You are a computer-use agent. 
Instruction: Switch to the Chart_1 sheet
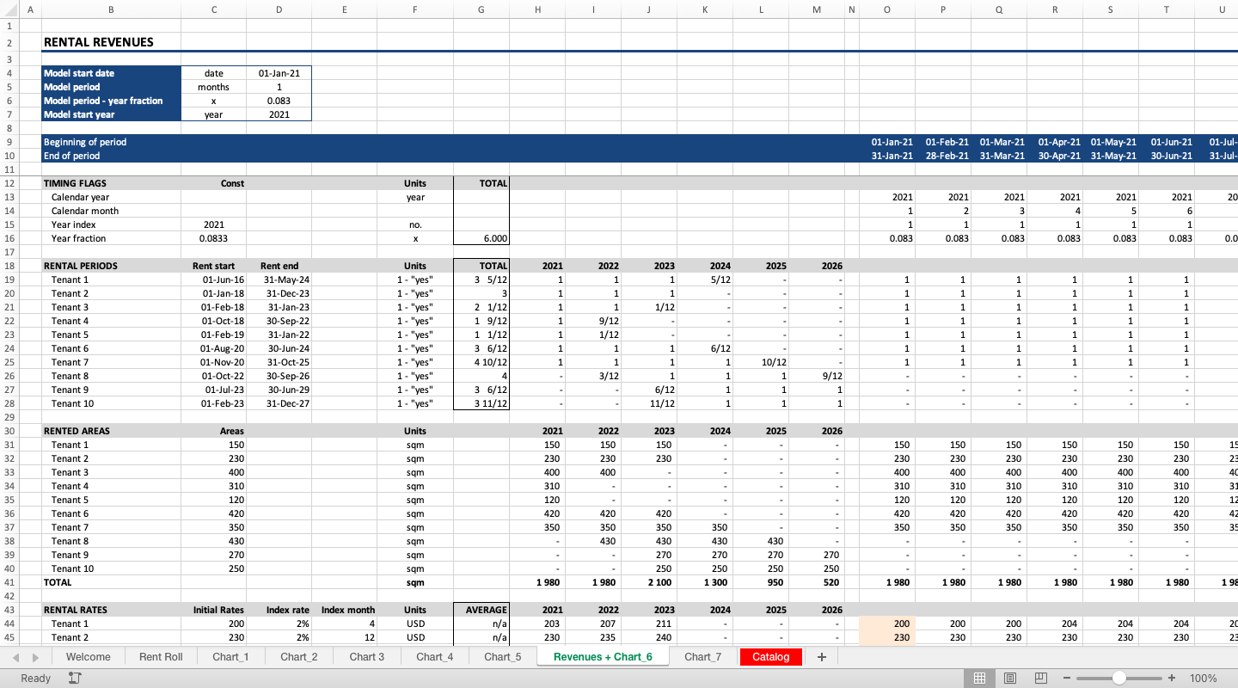[230, 656]
